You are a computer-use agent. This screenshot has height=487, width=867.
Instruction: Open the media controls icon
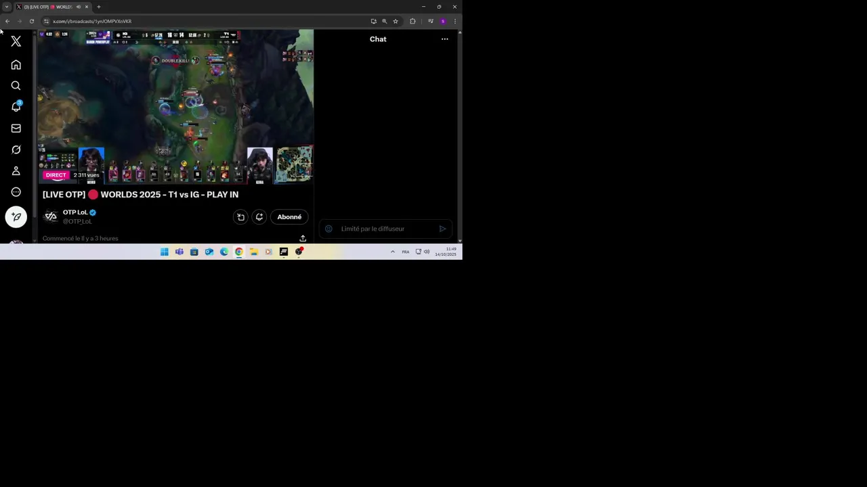[x=431, y=21]
